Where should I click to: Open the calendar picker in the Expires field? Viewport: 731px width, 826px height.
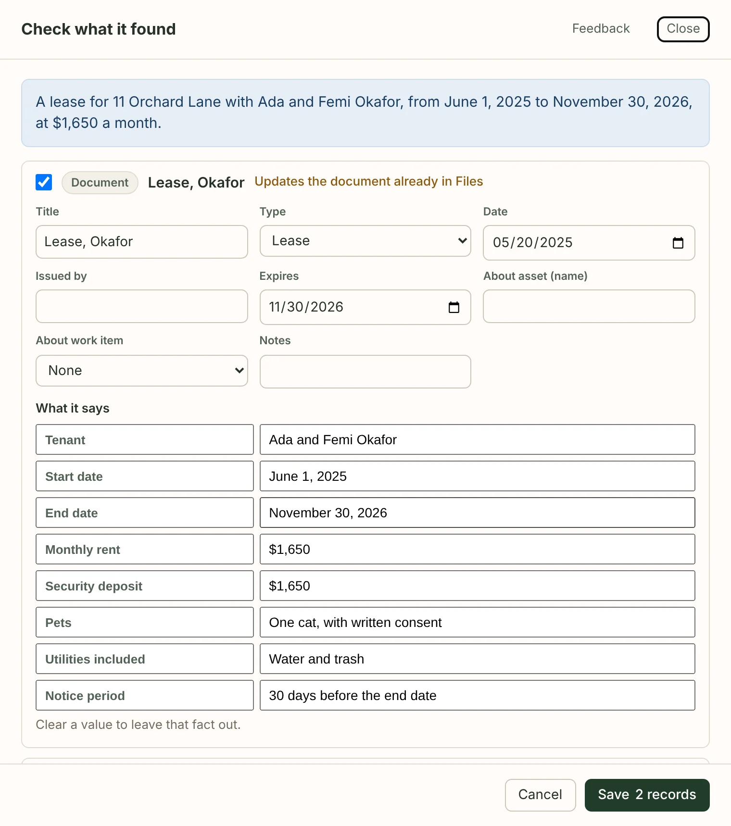pyautogui.click(x=454, y=307)
